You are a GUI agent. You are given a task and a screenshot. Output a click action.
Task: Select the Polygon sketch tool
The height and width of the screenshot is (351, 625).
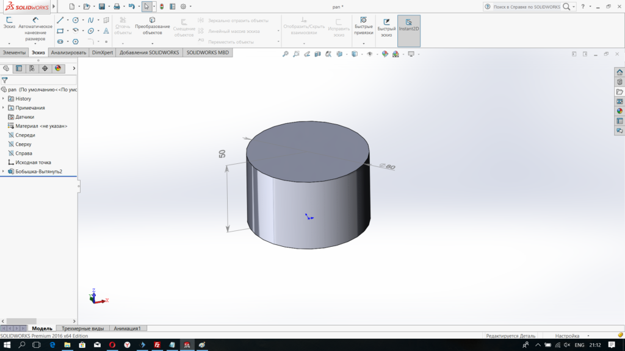[75, 41]
